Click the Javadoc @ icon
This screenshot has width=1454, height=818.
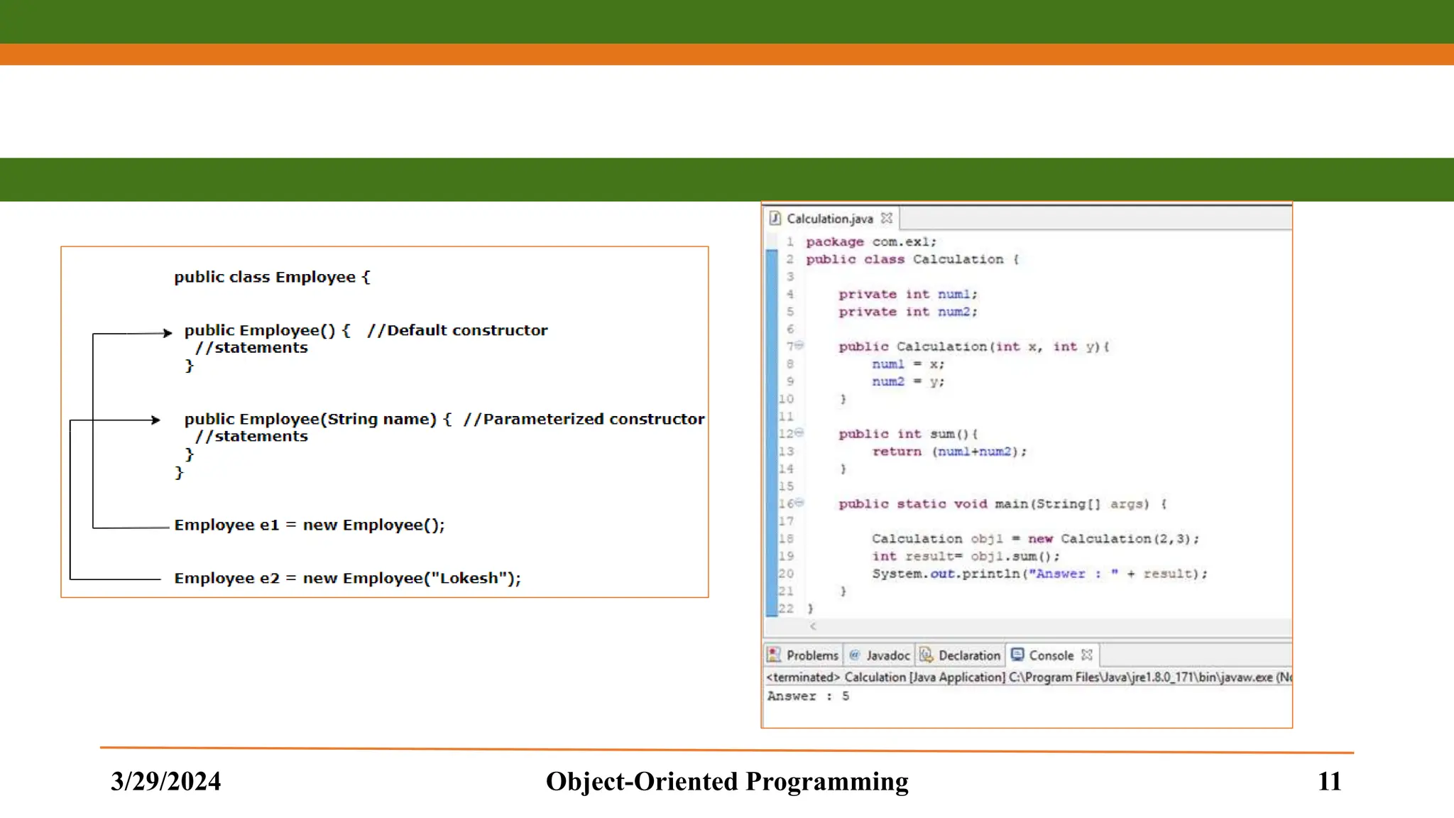click(x=855, y=655)
